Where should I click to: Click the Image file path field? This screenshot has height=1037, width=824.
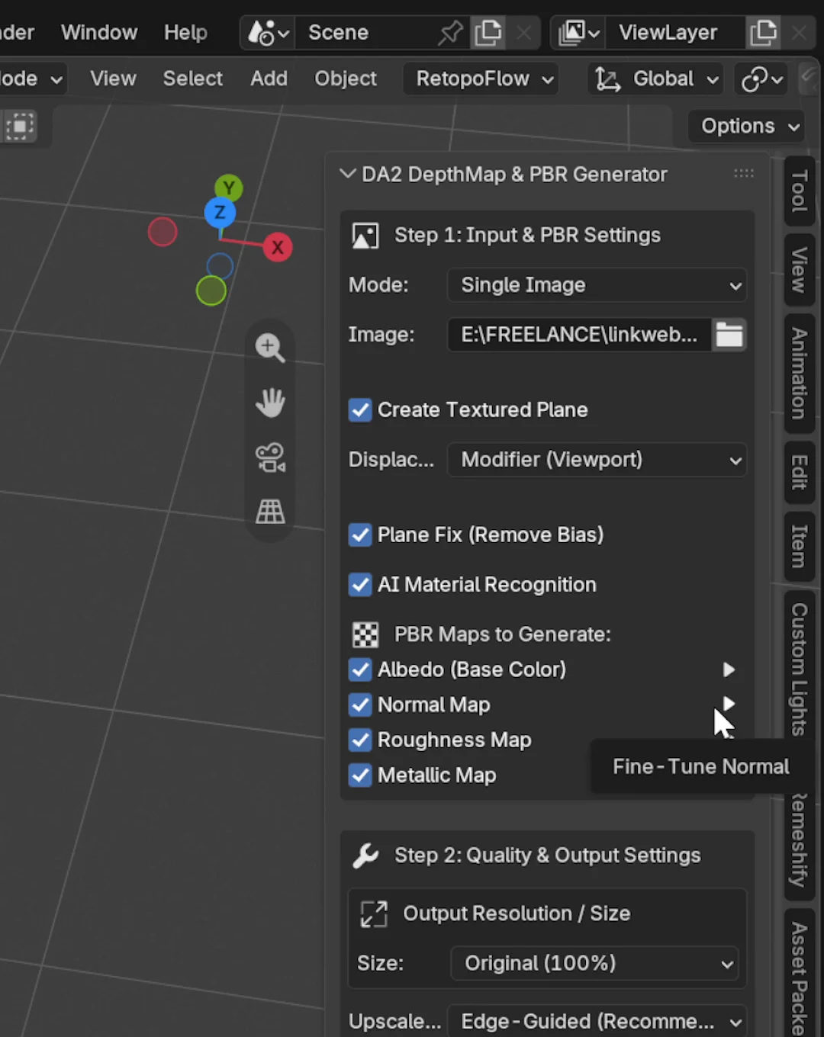[x=580, y=335]
